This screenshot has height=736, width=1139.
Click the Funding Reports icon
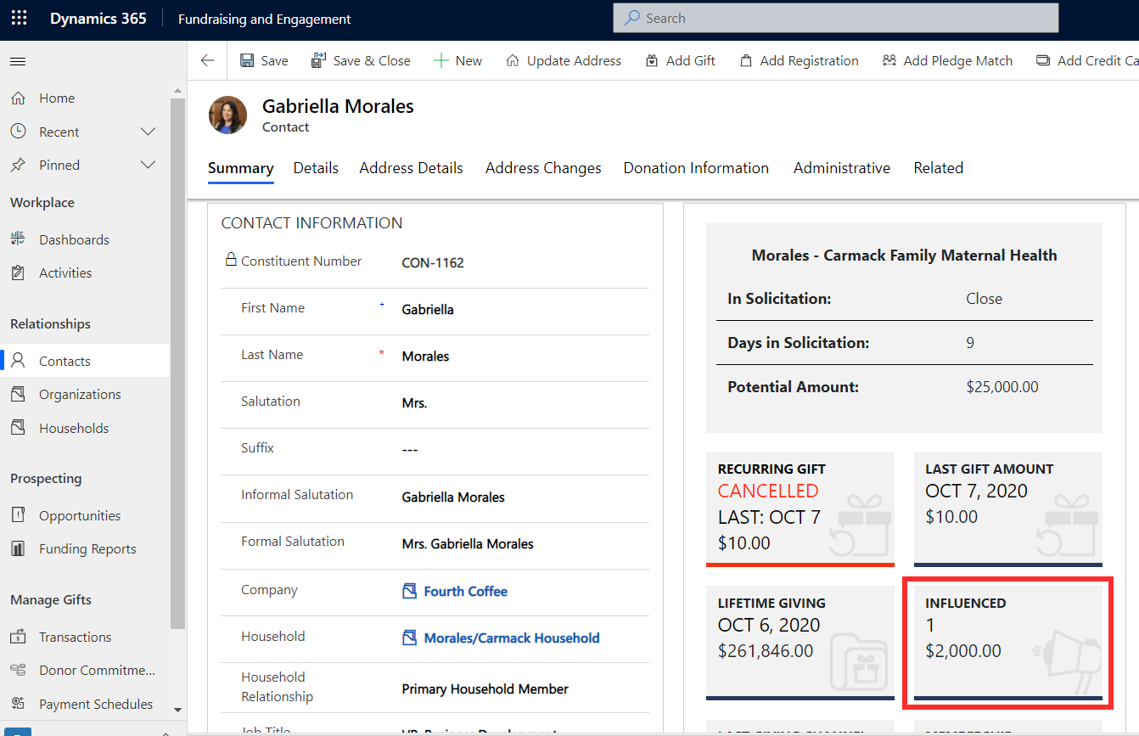pyautogui.click(x=18, y=548)
